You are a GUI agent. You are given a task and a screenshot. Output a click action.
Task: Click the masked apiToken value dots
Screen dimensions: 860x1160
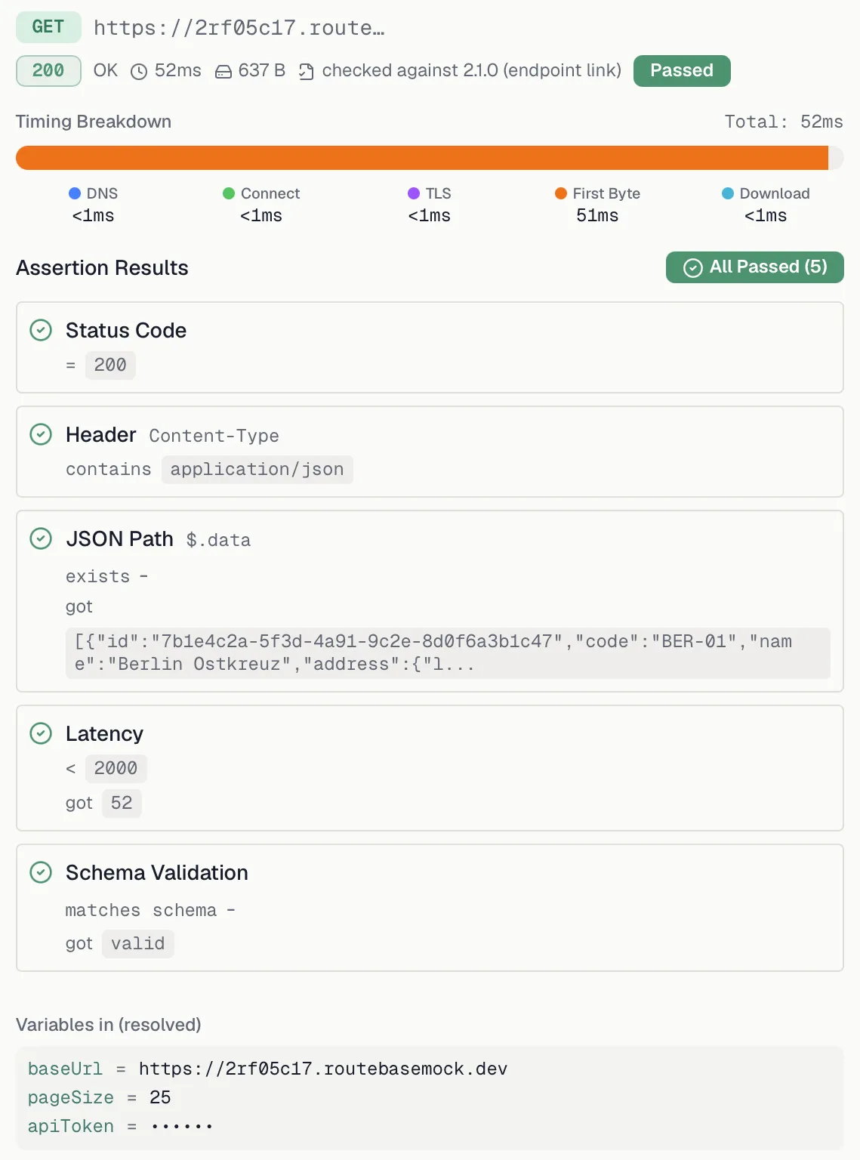(182, 1126)
